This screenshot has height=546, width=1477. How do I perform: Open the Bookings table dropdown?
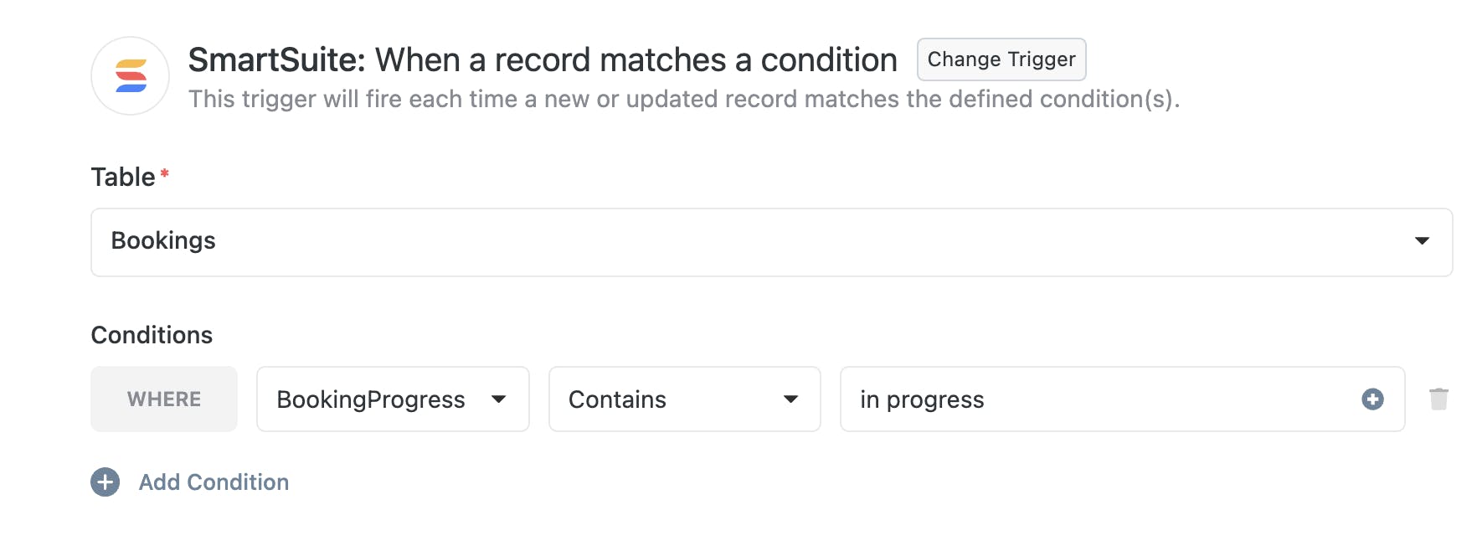pyautogui.click(x=770, y=242)
